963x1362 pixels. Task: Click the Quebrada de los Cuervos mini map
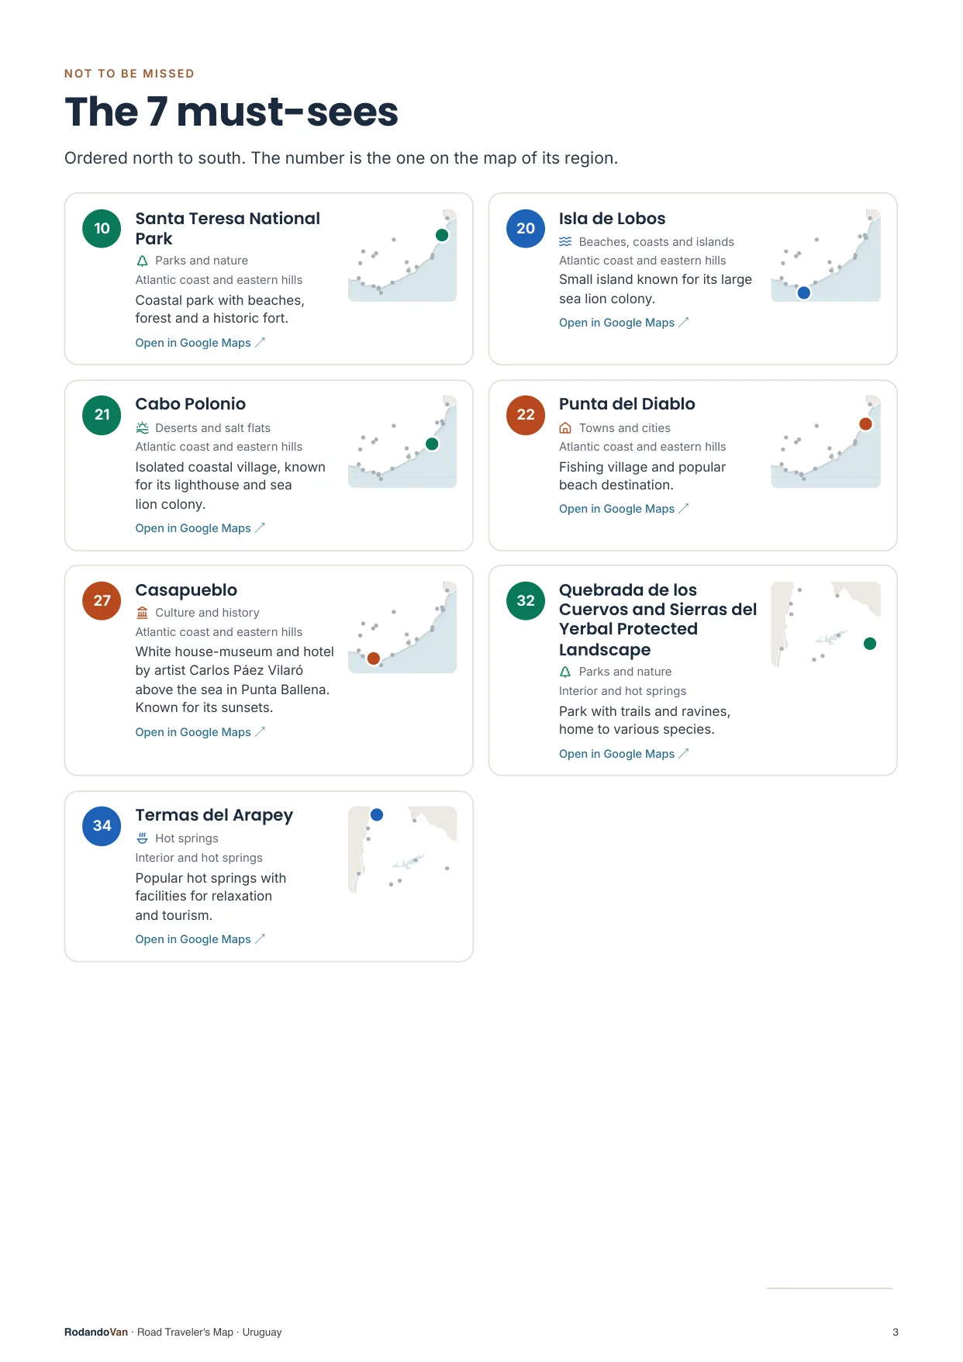tap(826, 624)
